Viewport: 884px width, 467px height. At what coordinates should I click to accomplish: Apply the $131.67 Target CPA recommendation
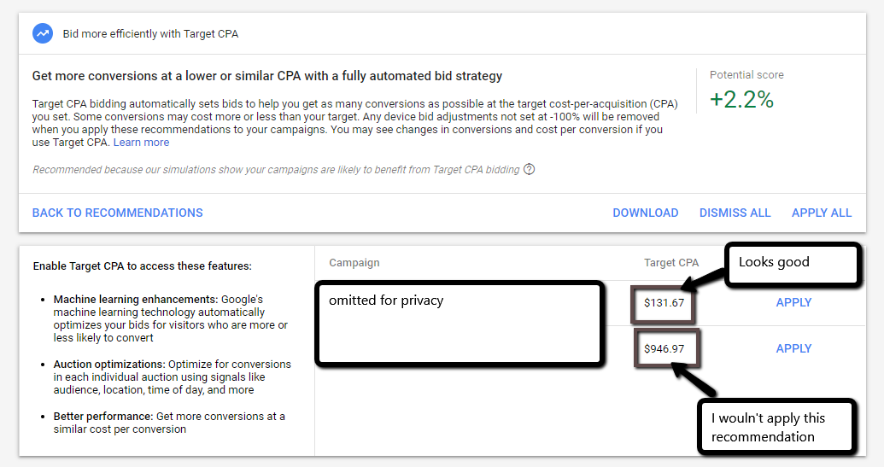[x=793, y=302]
